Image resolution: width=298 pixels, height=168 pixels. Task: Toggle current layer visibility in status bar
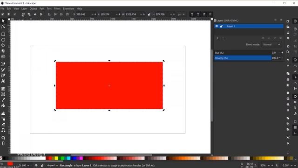click(36, 165)
